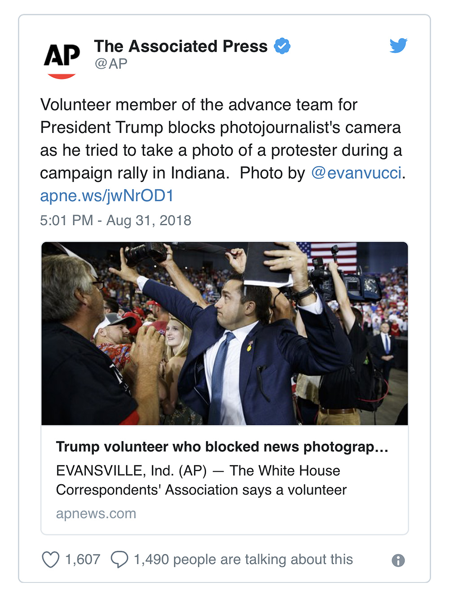Click the 5:01 PM - Aug 31, 2018 timestamp
The width and height of the screenshot is (449, 600).
click(x=115, y=221)
